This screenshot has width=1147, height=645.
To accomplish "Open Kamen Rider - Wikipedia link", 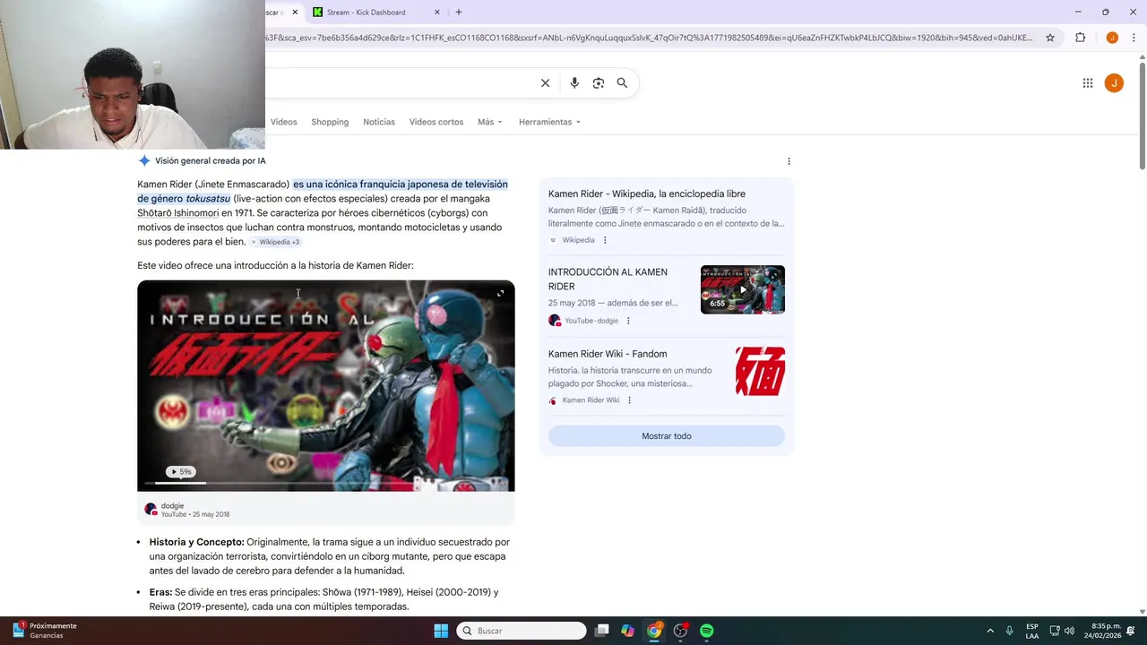I will [x=647, y=193].
